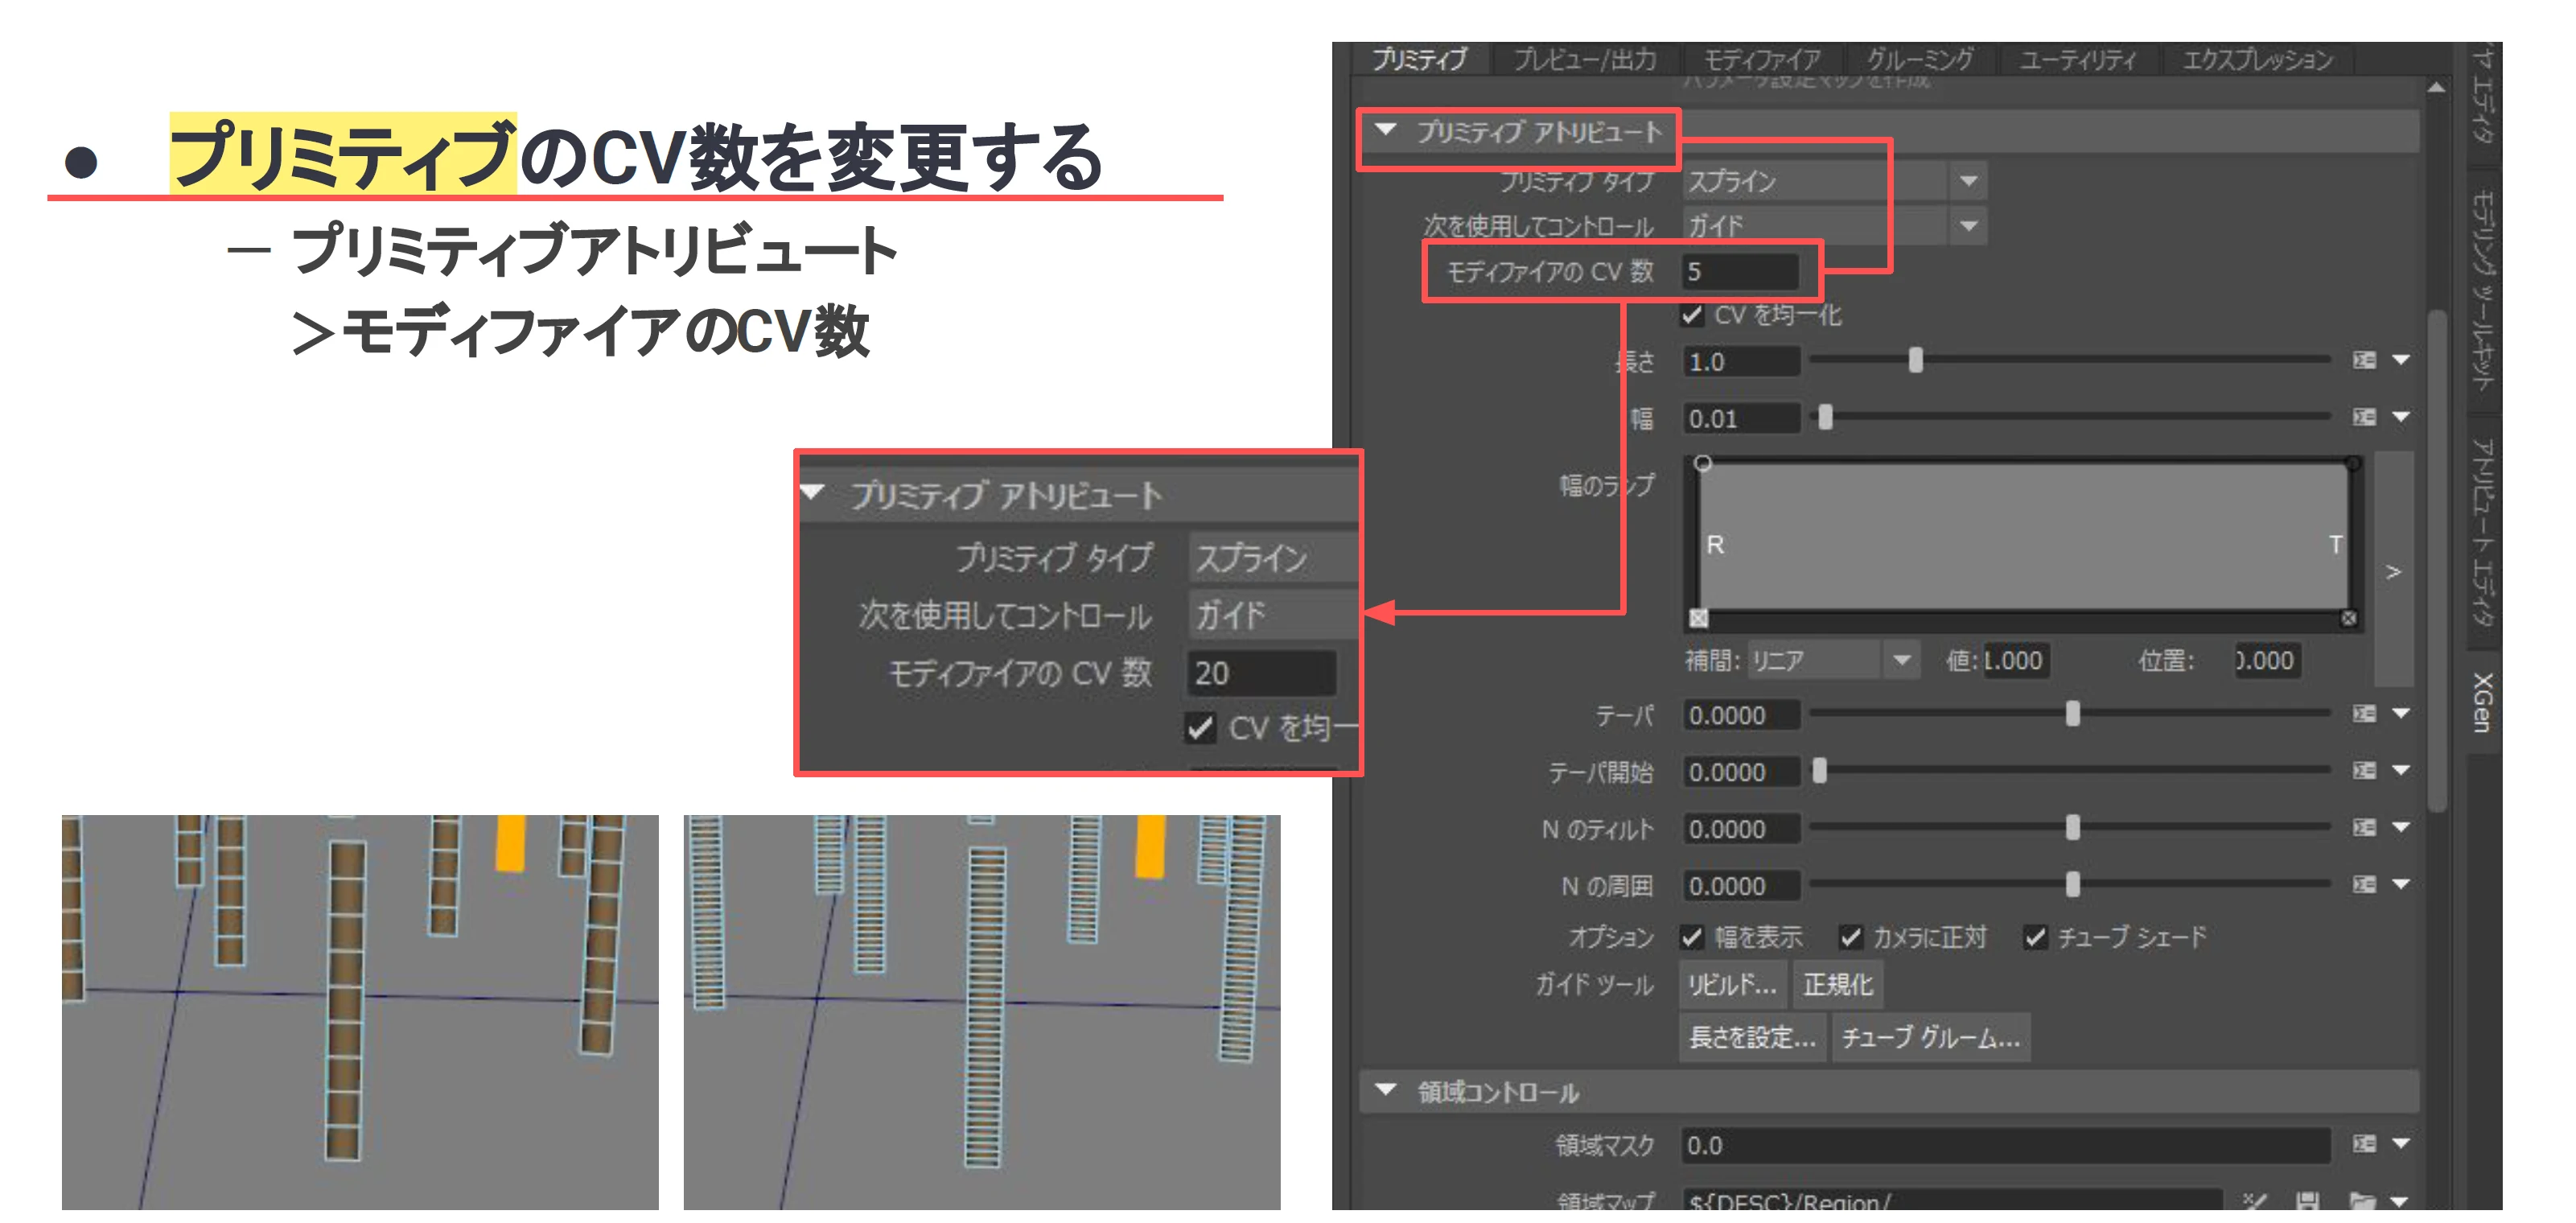Open the アトリビュート エディタ vertical side tab
This screenshot has width=2576, height=1223.
2481,532
